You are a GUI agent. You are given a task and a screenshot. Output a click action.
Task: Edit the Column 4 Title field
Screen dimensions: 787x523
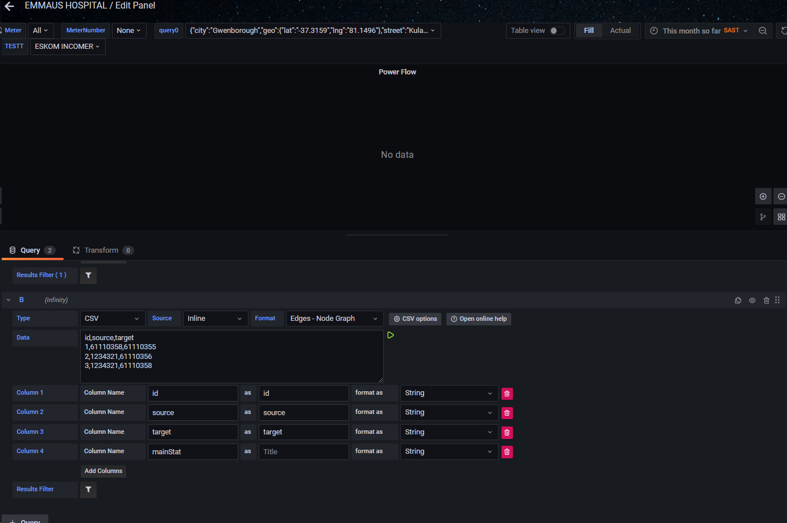click(x=304, y=452)
